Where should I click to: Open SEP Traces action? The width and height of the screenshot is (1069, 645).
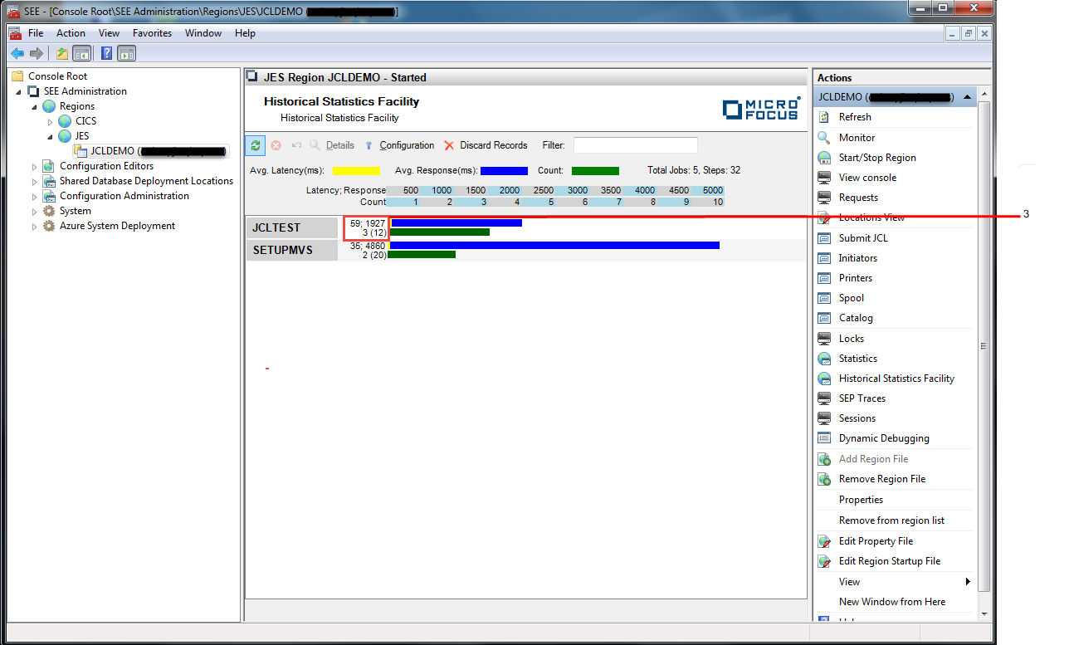[862, 398]
